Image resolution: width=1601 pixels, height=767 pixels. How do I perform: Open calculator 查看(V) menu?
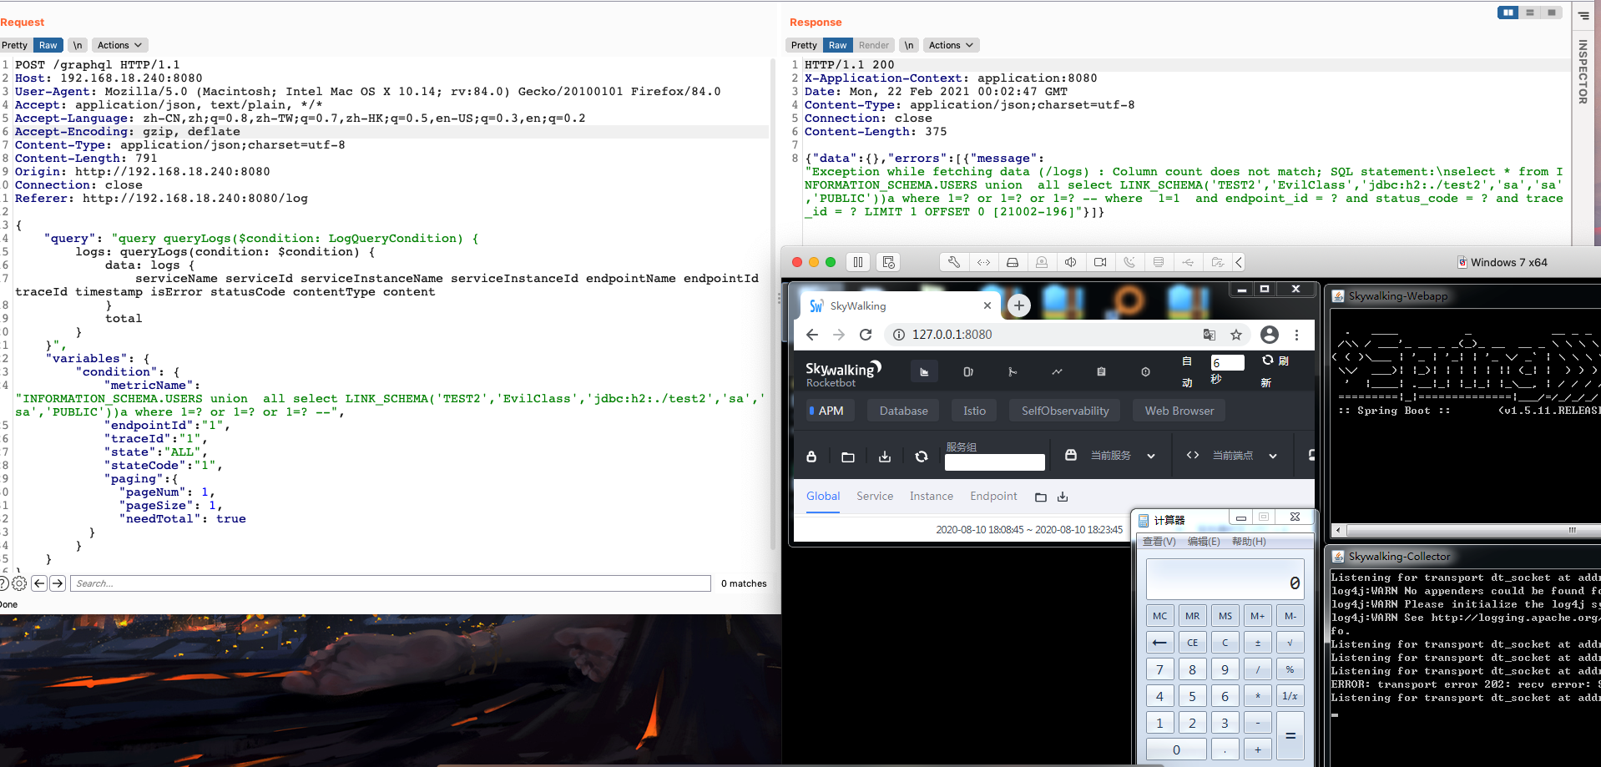pos(1159,542)
